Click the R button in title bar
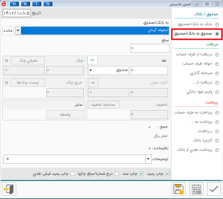Screen dimensions: 223x199 pos(48,4)
